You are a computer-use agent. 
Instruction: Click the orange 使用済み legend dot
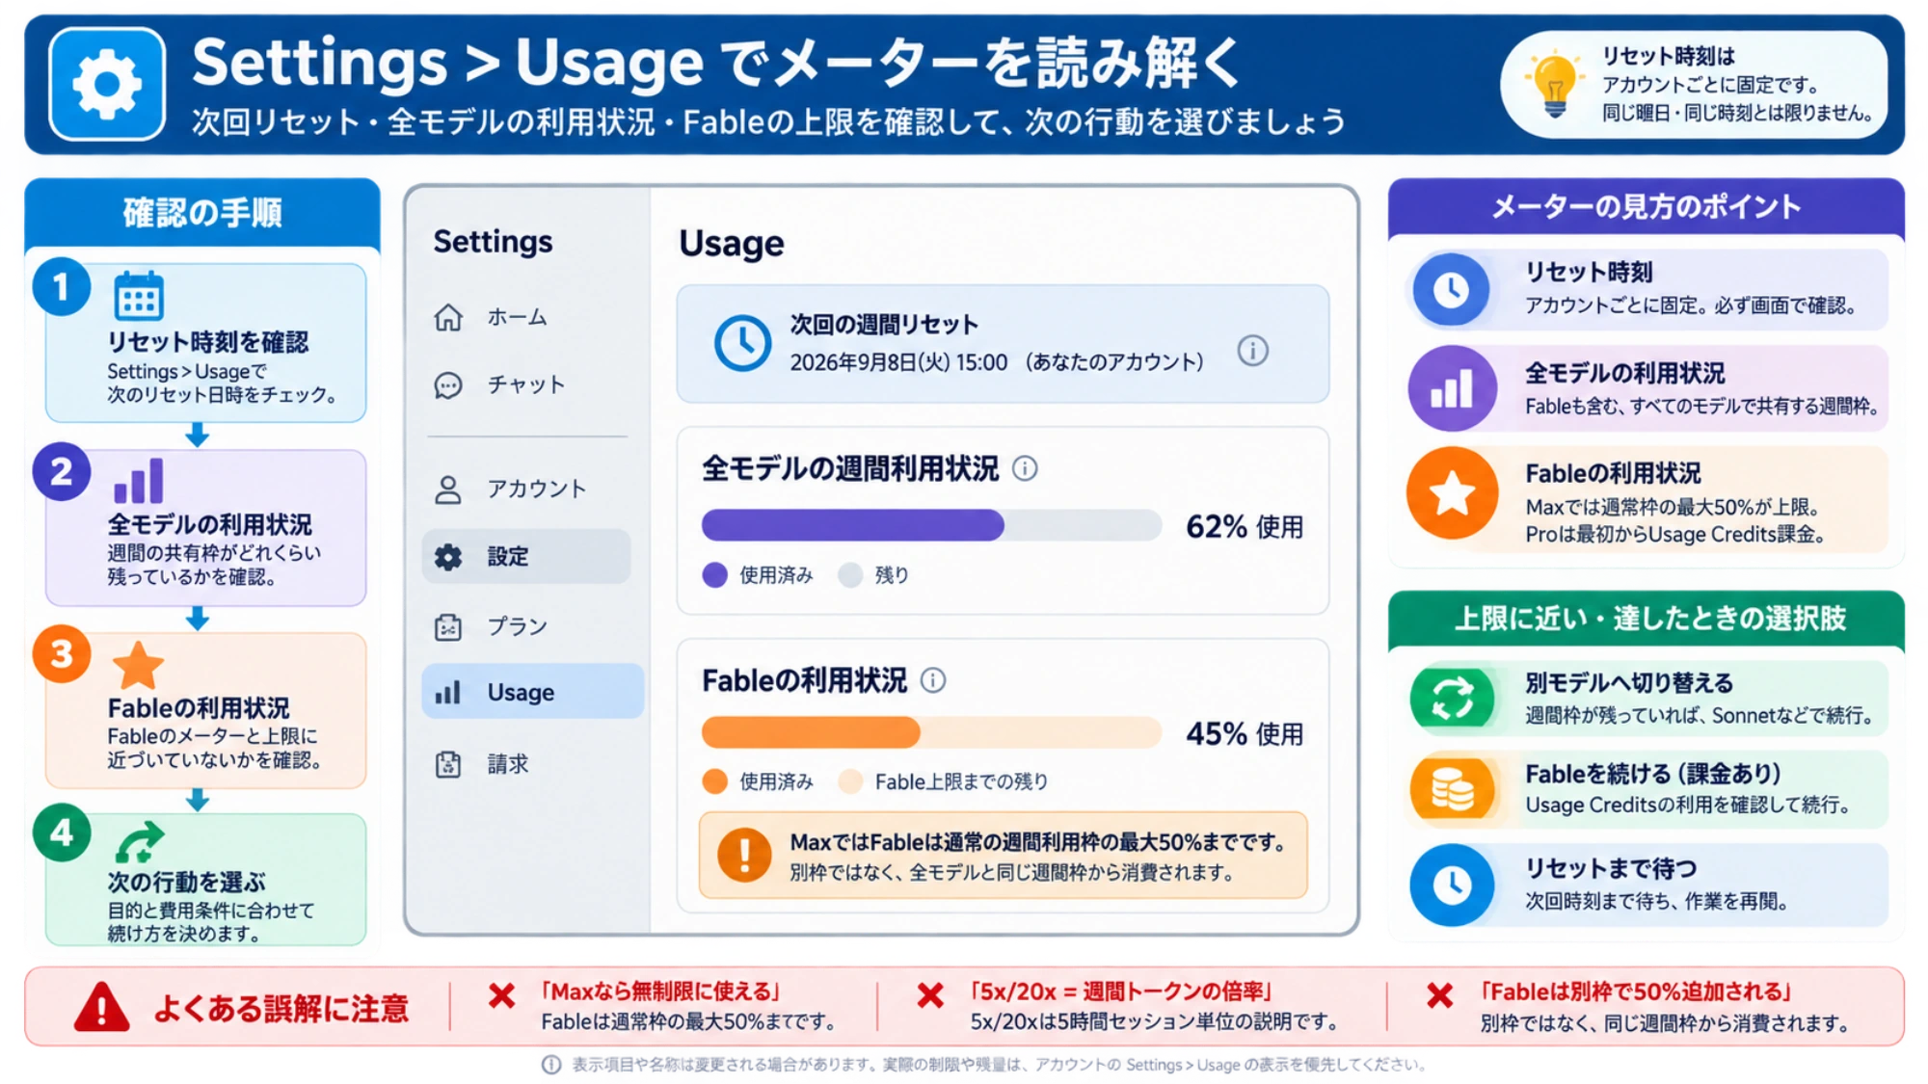pos(714,781)
